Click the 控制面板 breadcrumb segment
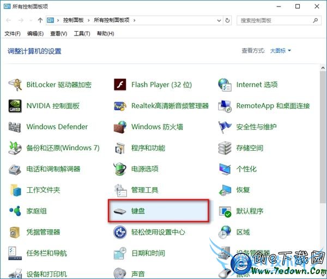Image resolution: width=327 pixels, height=279 pixels. 74,20
